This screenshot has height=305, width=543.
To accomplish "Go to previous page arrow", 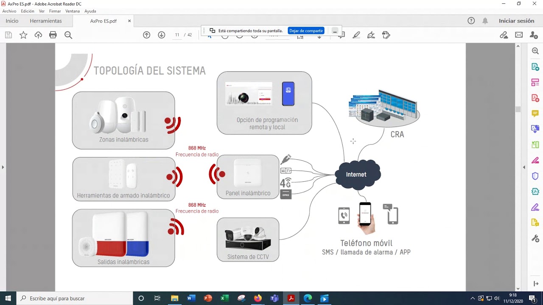I will coord(147,35).
